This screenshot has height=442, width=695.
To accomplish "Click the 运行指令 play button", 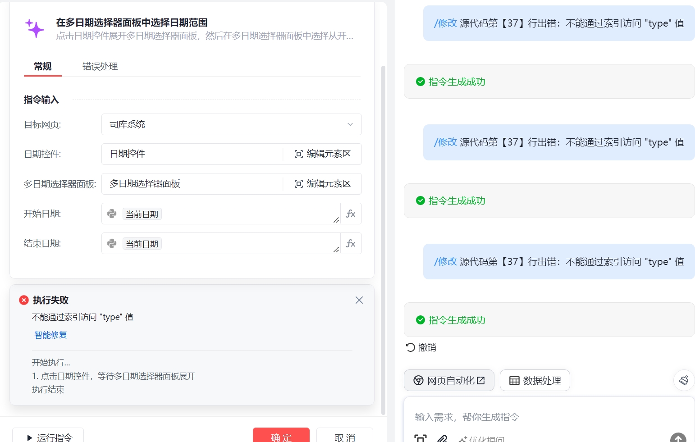I will pyautogui.click(x=48, y=436).
